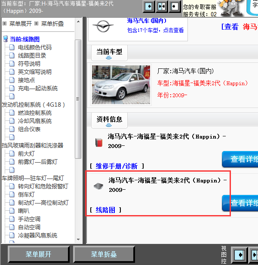Open 线路图目录 tree item

(32, 55)
